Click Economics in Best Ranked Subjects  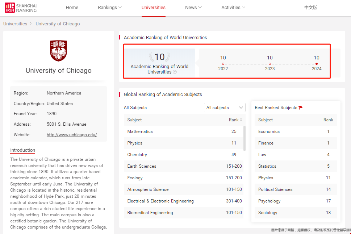coord(296,131)
